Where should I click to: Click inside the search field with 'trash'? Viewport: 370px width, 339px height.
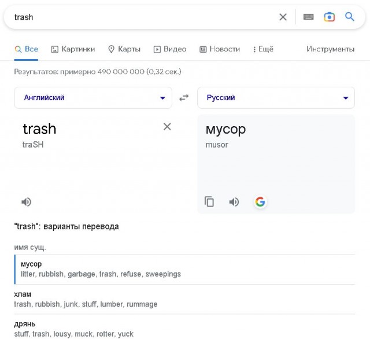coord(142,17)
